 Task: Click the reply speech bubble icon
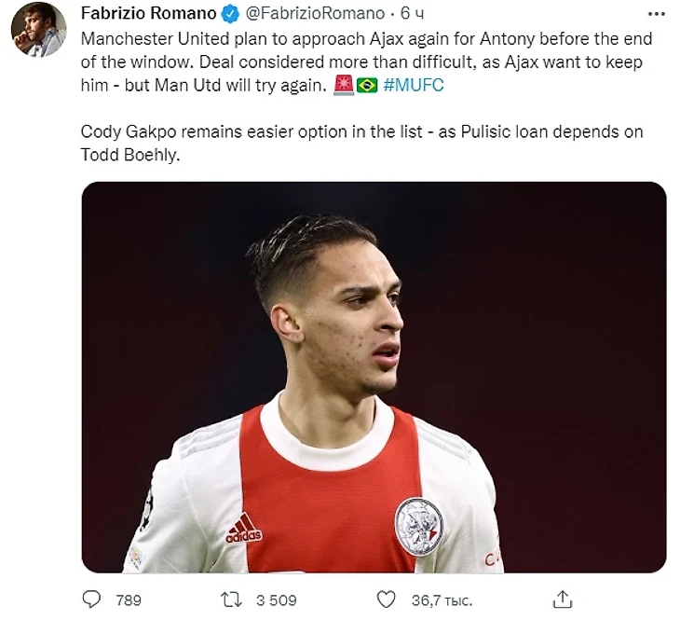(92, 599)
